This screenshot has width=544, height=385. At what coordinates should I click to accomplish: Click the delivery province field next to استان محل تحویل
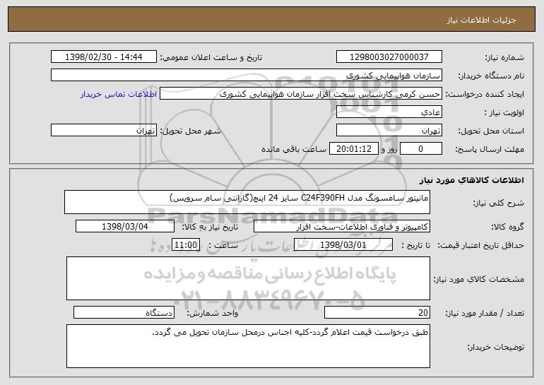(x=389, y=131)
